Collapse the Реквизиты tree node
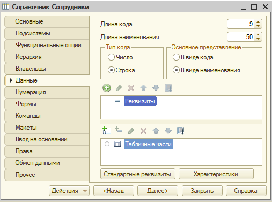Image resolution: width=272 pixels, height=202 pixels. tap(117, 101)
